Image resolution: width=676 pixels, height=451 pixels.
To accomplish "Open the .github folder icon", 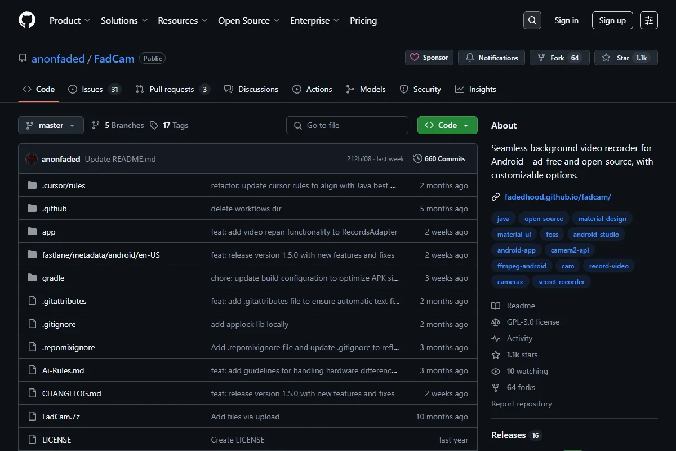I will [x=32, y=209].
